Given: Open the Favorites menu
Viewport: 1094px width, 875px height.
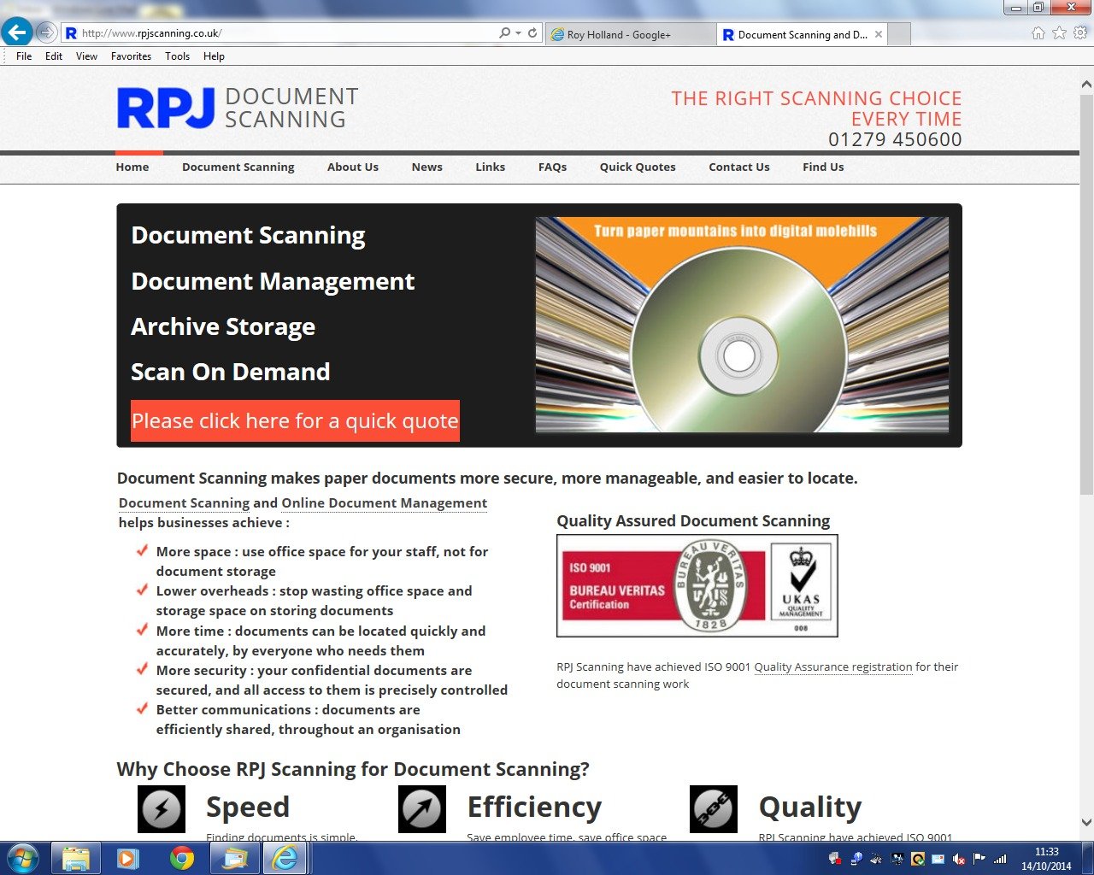Looking at the screenshot, I should pyautogui.click(x=131, y=56).
